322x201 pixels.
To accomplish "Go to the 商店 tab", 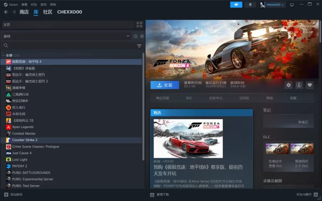I will click(24, 12).
